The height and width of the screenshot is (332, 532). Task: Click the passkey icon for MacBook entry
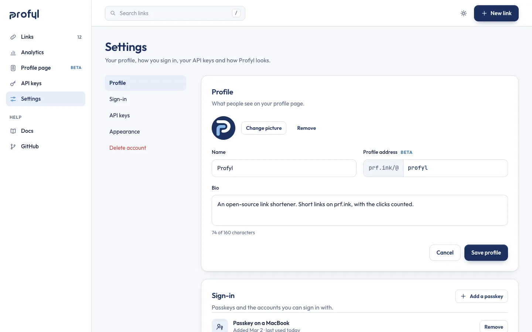point(220,326)
